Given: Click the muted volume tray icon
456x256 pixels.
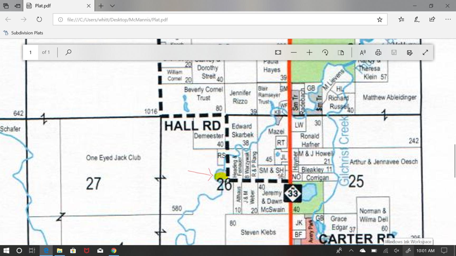Looking at the screenshot, I should point(397,250).
